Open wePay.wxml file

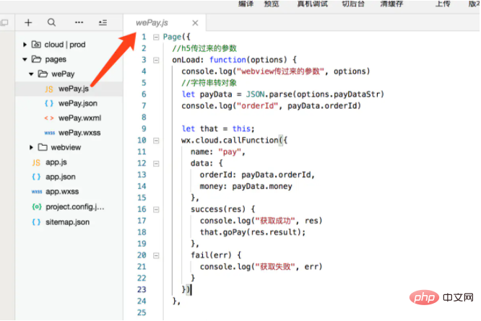pos(79,118)
